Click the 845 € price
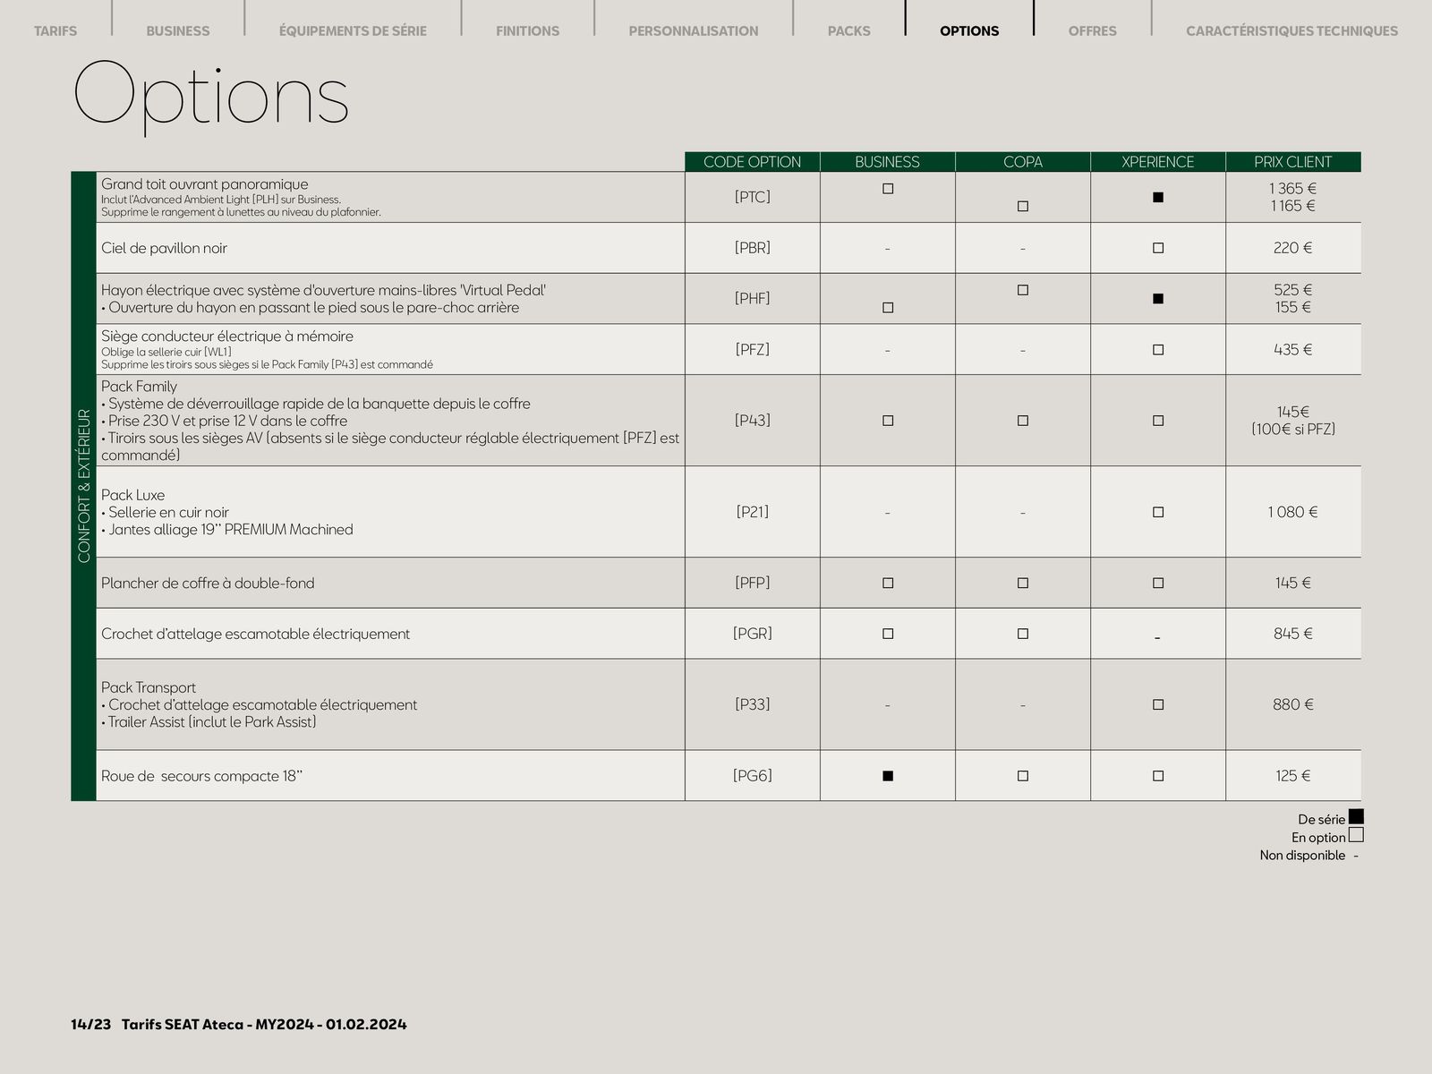Image resolution: width=1432 pixels, height=1074 pixels. [1293, 634]
